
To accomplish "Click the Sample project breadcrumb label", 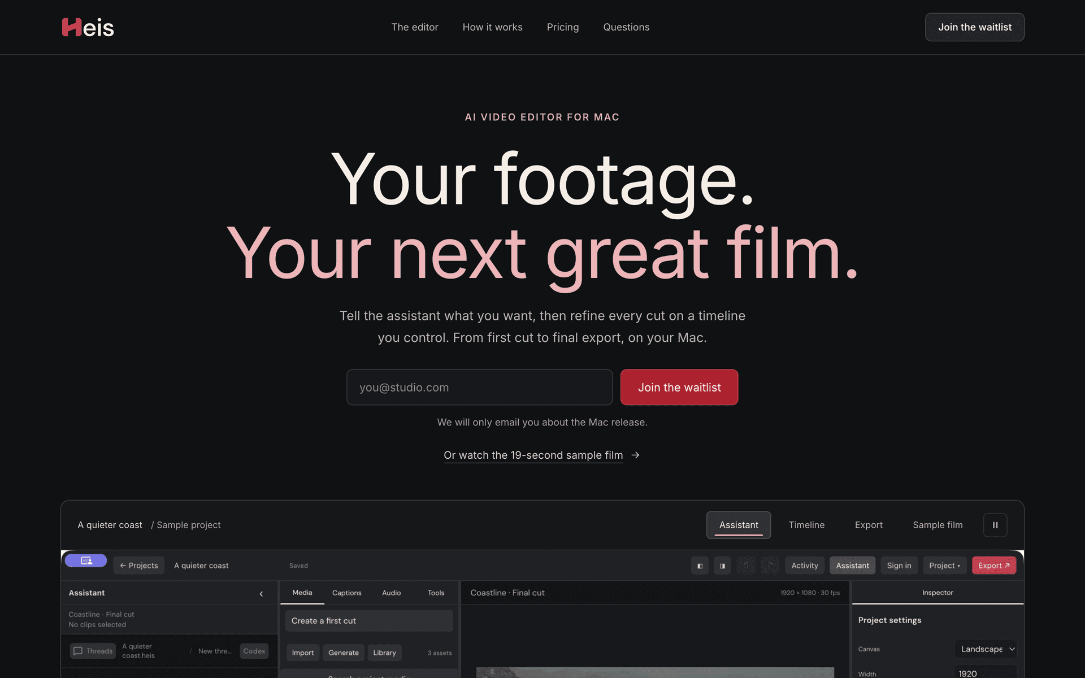I will (x=189, y=525).
